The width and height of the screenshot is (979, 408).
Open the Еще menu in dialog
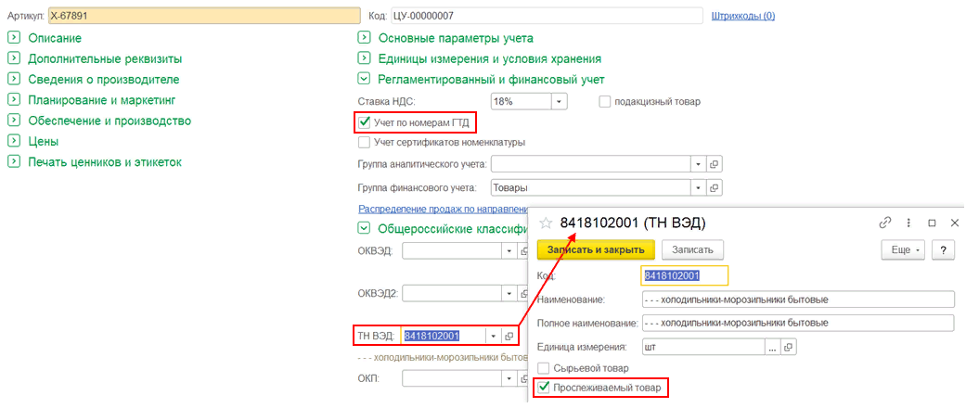click(x=902, y=249)
